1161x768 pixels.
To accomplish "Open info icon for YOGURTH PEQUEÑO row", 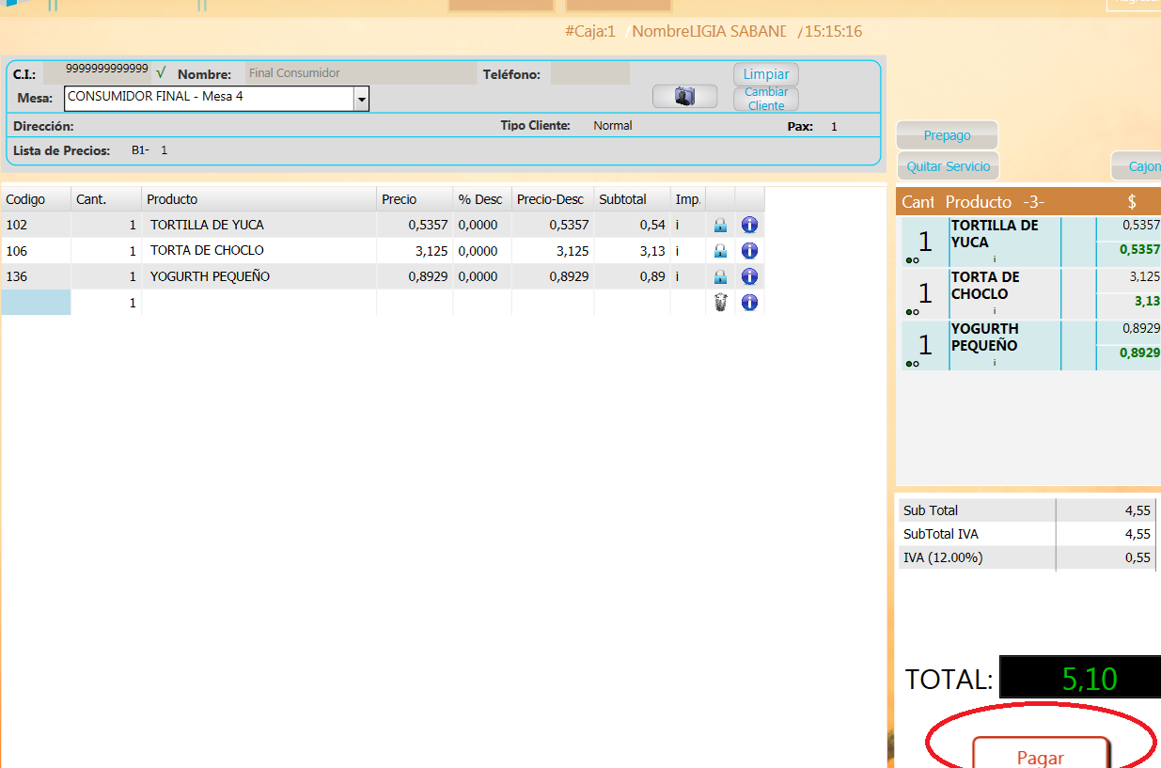I will coord(749,276).
